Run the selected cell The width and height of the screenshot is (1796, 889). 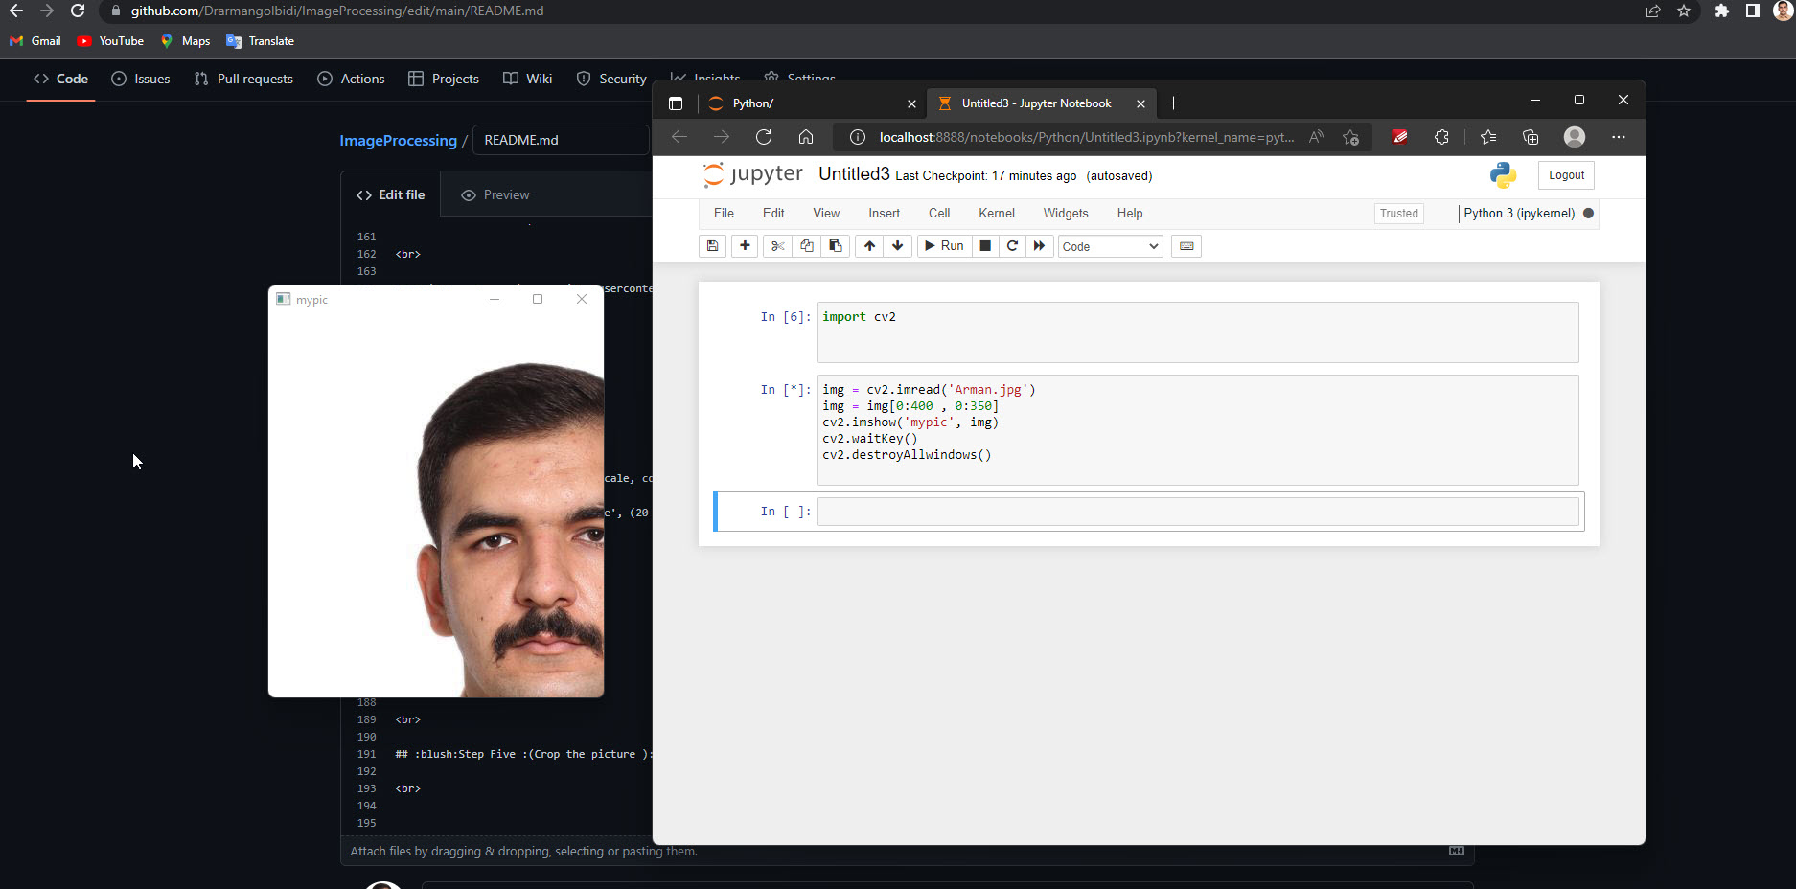(x=943, y=246)
